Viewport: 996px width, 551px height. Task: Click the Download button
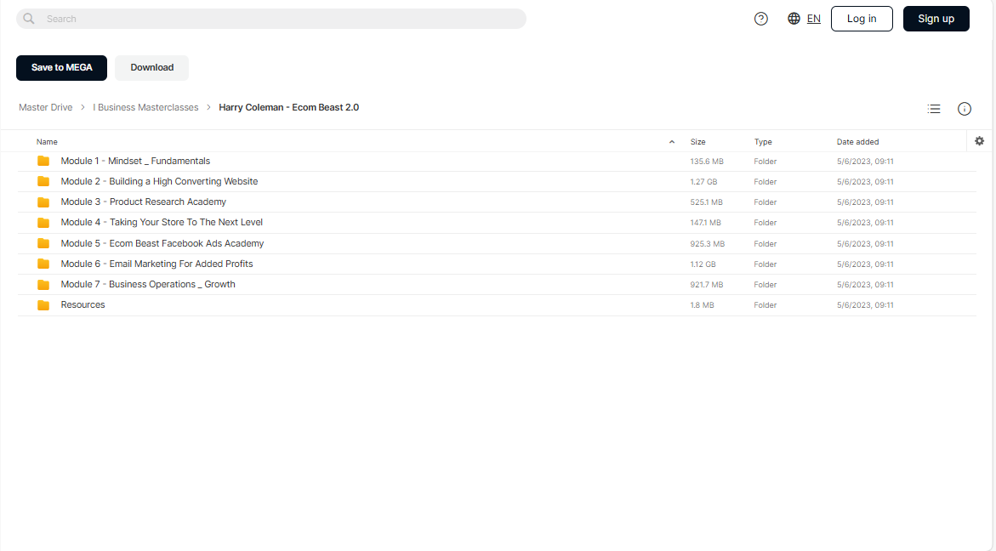click(151, 68)
